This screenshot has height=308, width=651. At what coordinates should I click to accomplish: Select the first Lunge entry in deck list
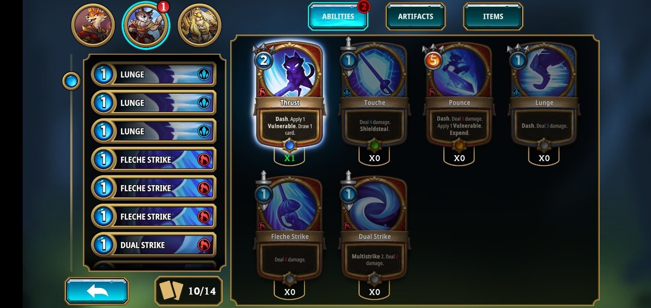pyautogui.click(x=154, y=74)
